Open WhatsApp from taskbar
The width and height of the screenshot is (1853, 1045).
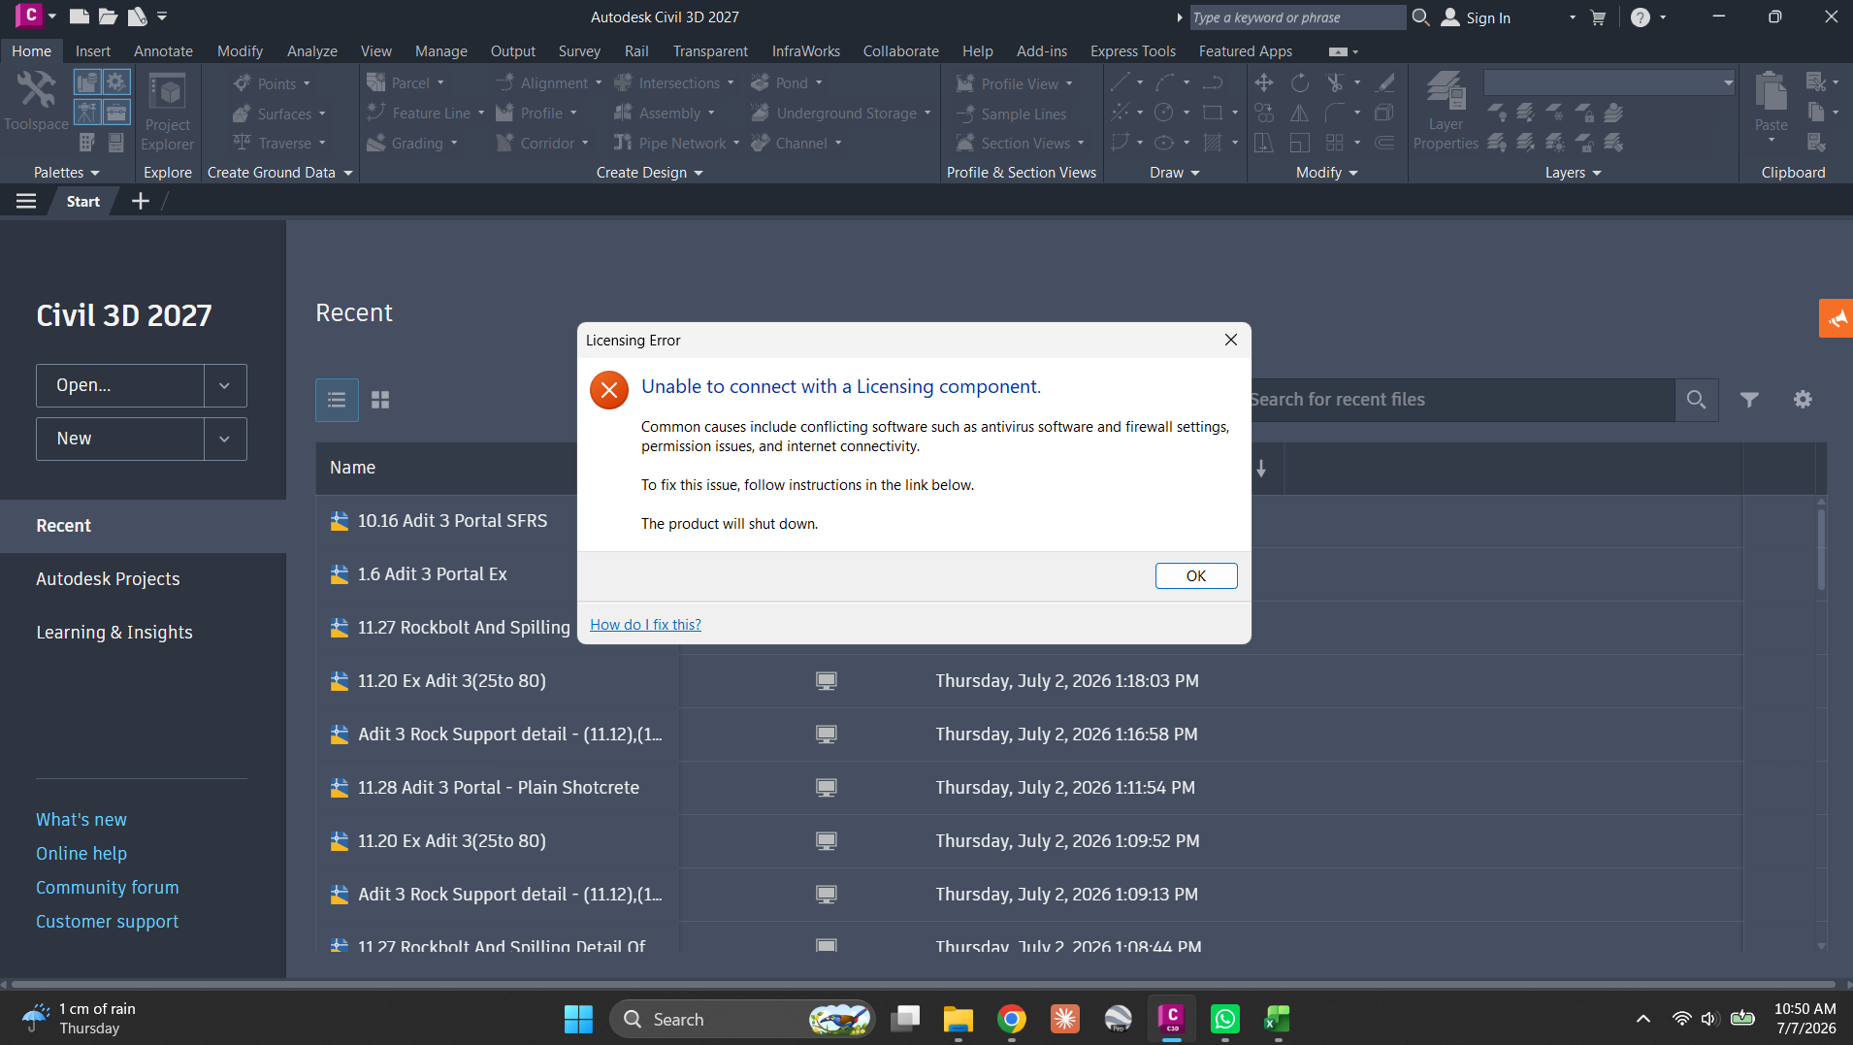[1225, 1019]
